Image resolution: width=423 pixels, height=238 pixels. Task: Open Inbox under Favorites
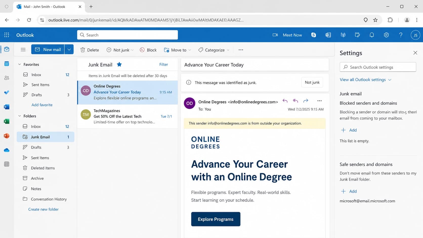[46, 75]
